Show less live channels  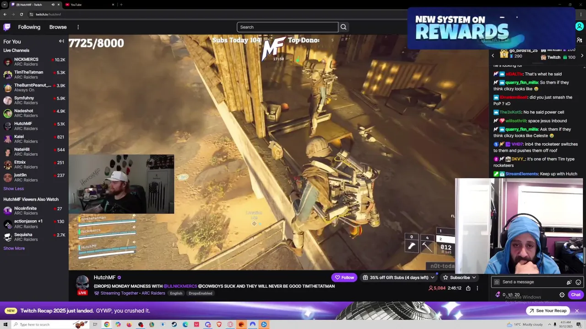point(14,188)
